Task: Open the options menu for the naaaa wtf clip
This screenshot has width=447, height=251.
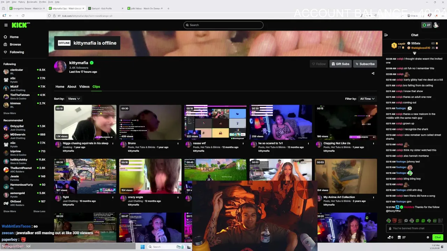Action: coord(243,143)
